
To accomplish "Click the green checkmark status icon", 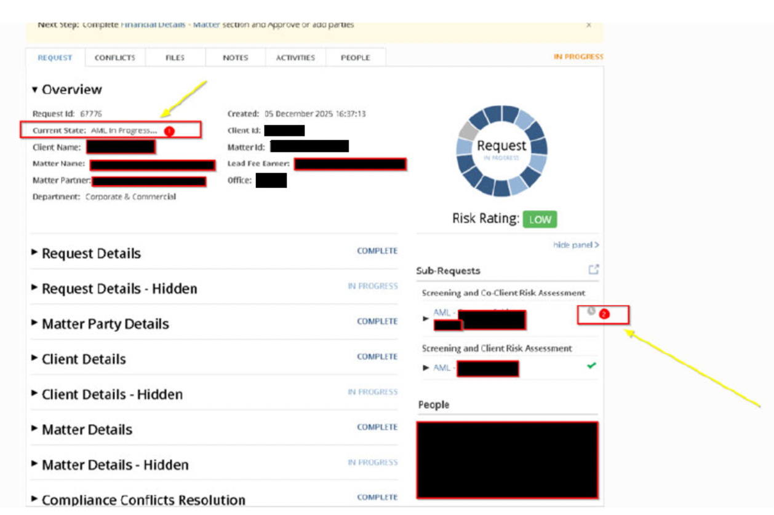I will pos(591,366).
